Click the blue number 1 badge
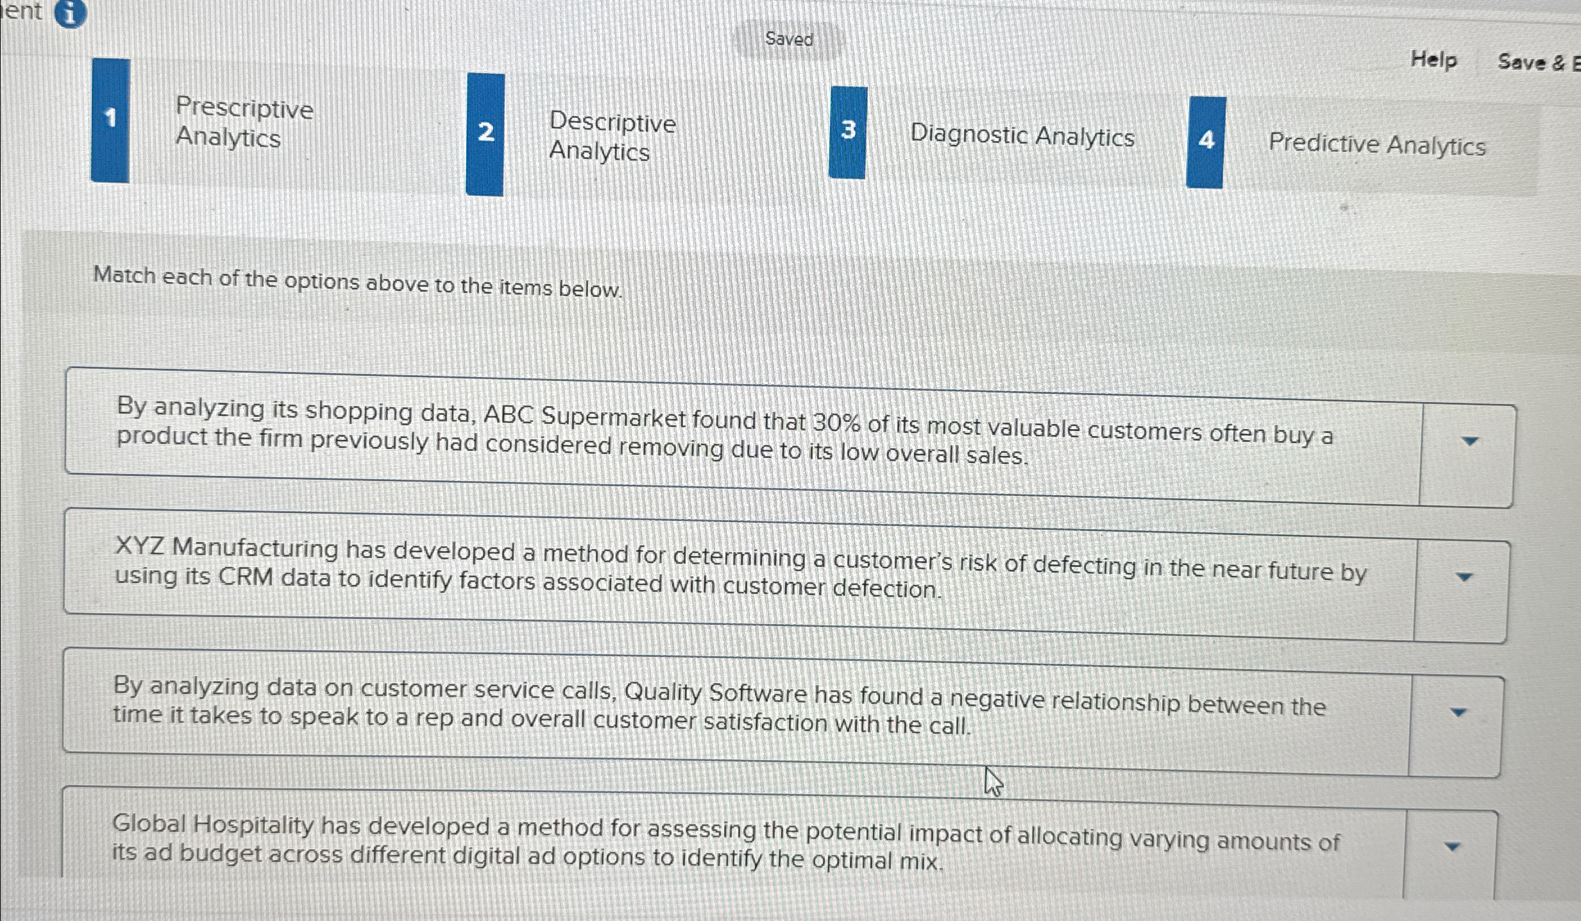 coord(110,119)
